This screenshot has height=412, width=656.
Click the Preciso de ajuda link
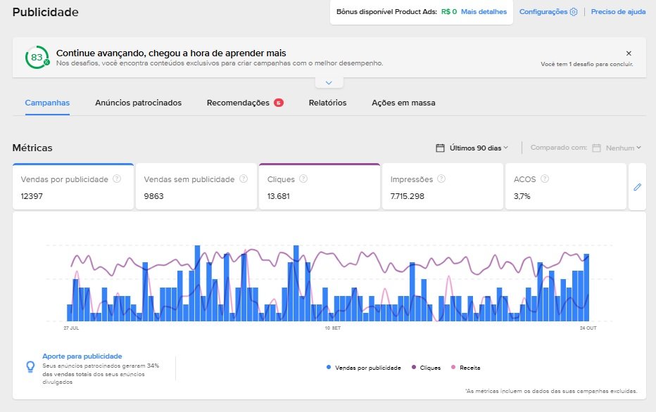[618, 12]
